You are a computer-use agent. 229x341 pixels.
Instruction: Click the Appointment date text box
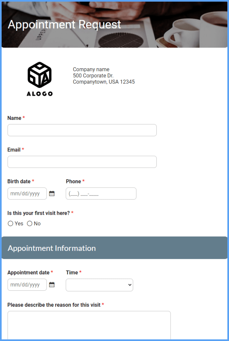tap(27, 284)
